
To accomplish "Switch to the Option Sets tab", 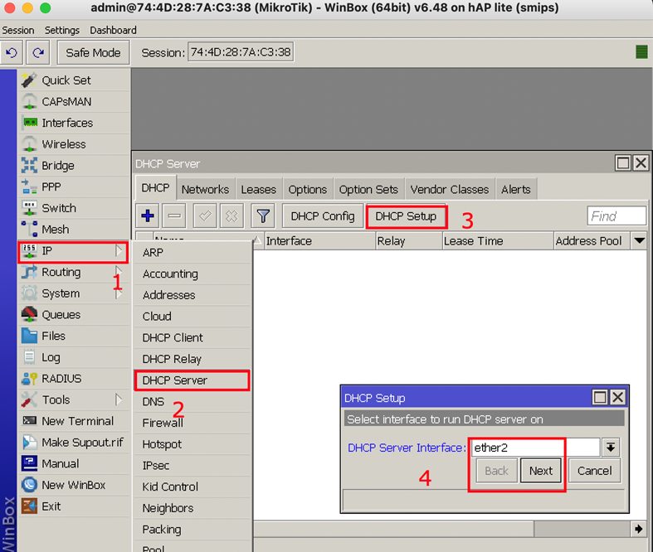I will (368, 189).
